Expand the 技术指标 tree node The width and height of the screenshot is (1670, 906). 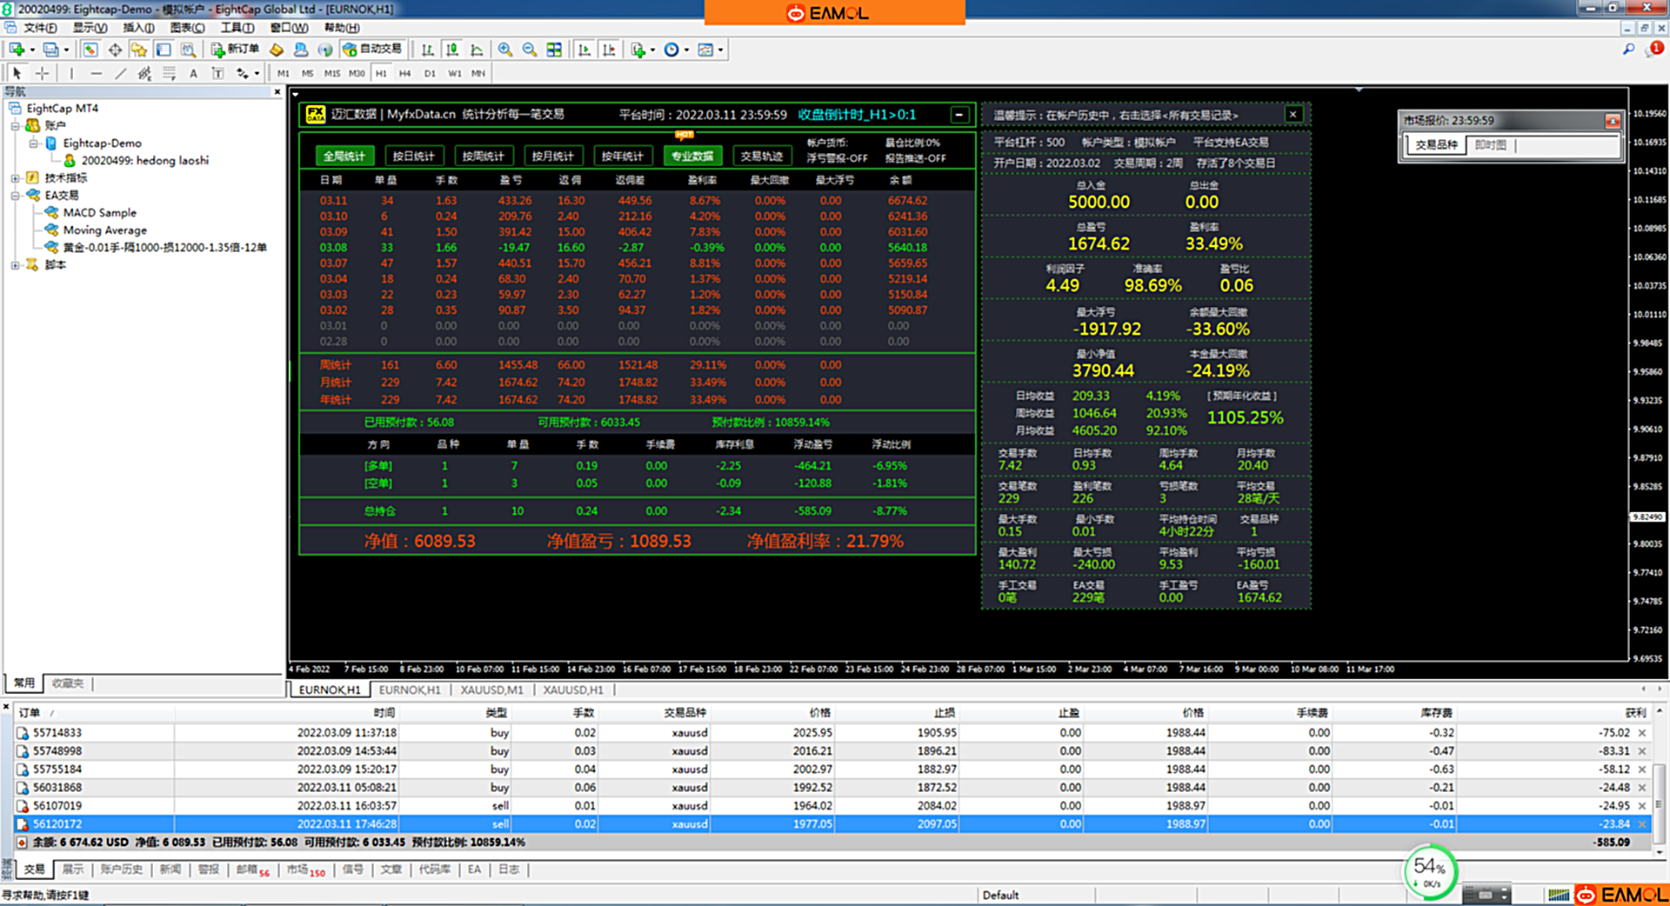(x=15, y=178)
